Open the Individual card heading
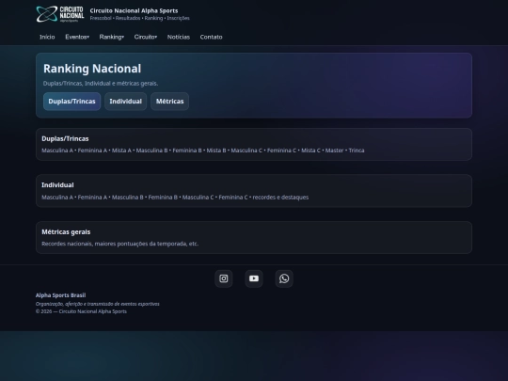The height and width of the screenshot is (381, 508). pos(57,185)
